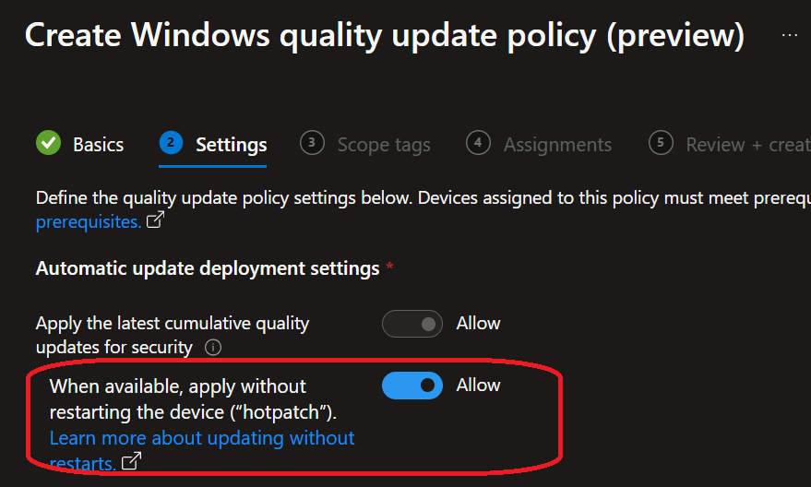Screen dimensions: 811x487
Task: Click the step 5 circle icon for Review
Action: pyautogui.click(x=661, y=144)
